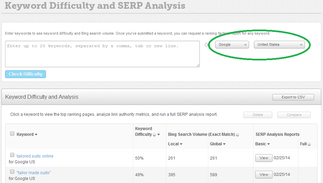Click the Bing Search Volume info icon
The width and height of the screenshot is (323, 183).
pos(238,135)
